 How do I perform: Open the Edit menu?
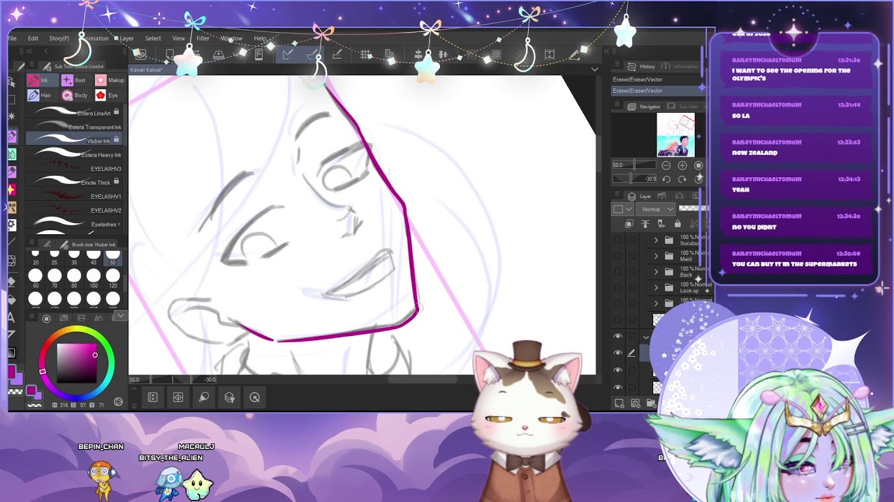(33, 38)
